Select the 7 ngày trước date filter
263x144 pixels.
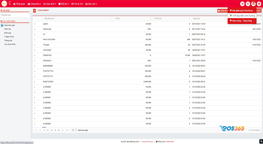point(2,37)
